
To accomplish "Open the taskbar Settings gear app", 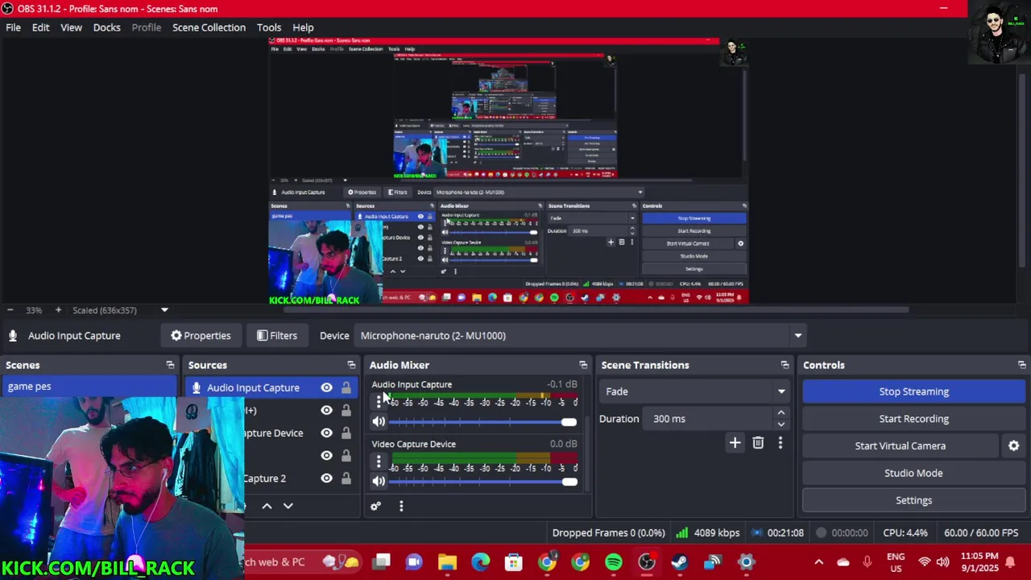I will click(x=746, y=562).
